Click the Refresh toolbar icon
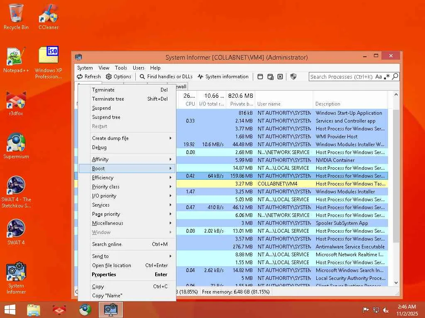425x318 pixels. 80,77
